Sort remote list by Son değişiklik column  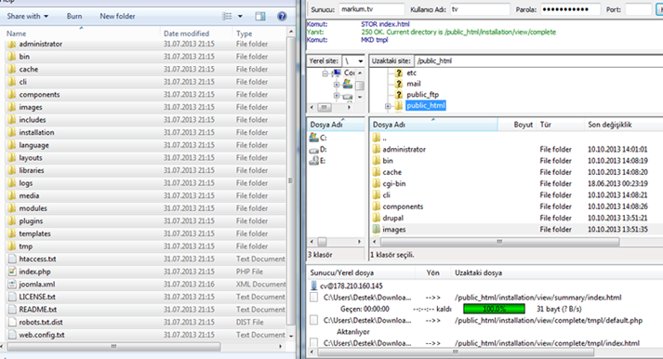pos(624,125)
